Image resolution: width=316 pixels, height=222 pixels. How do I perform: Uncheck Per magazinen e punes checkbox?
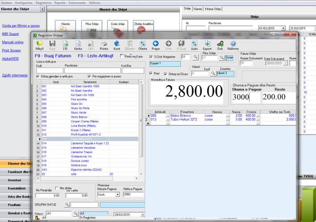coord(90,76)
